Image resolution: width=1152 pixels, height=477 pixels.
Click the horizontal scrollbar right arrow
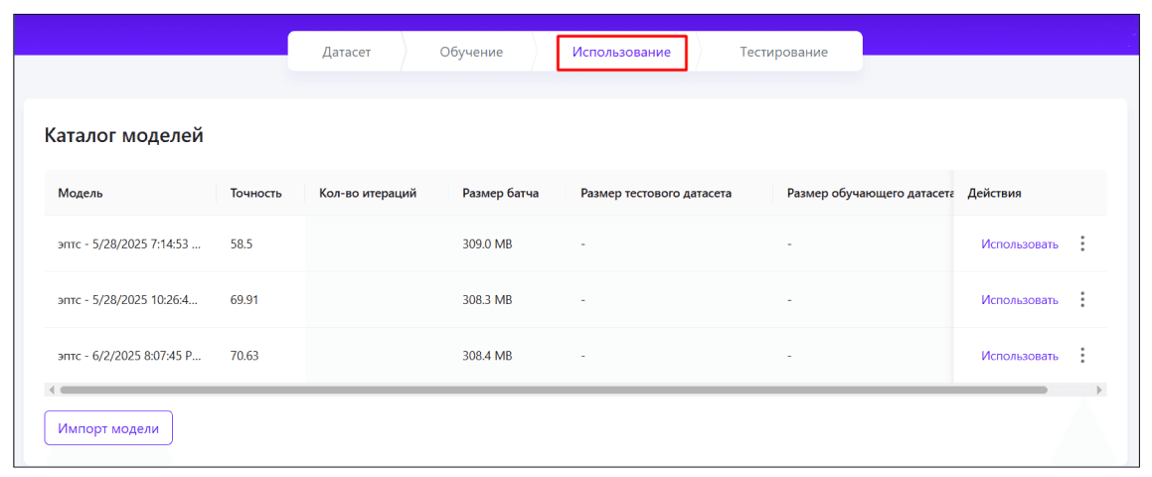1098,390
